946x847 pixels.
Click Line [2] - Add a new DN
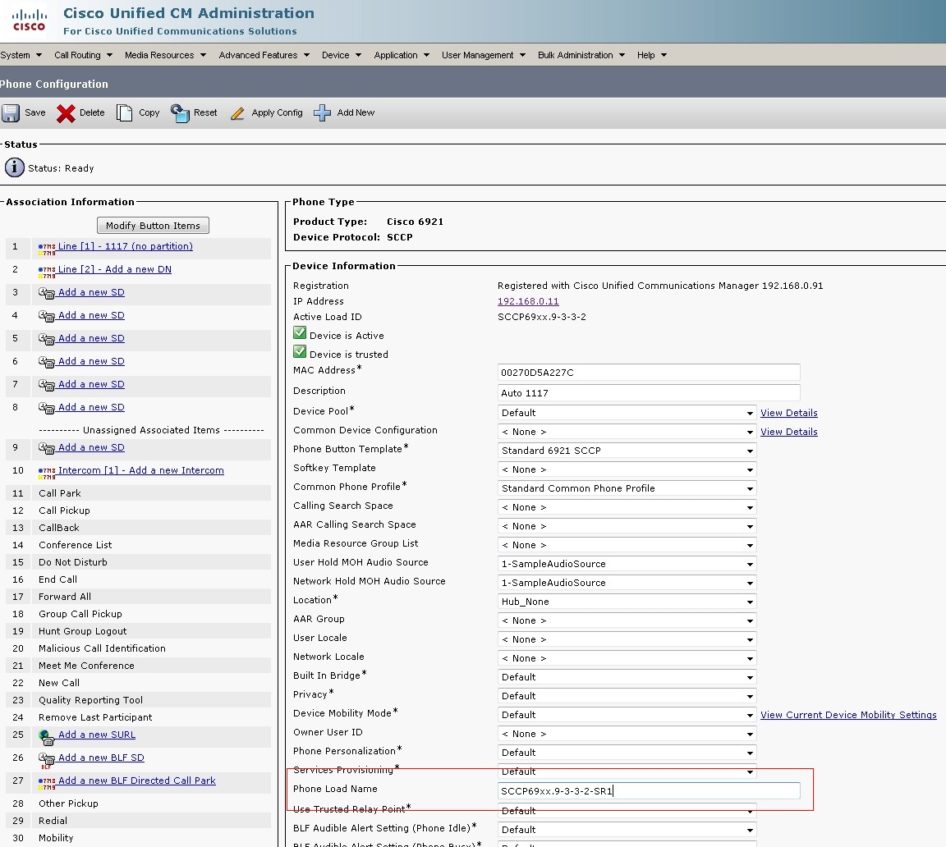(115, 269)
